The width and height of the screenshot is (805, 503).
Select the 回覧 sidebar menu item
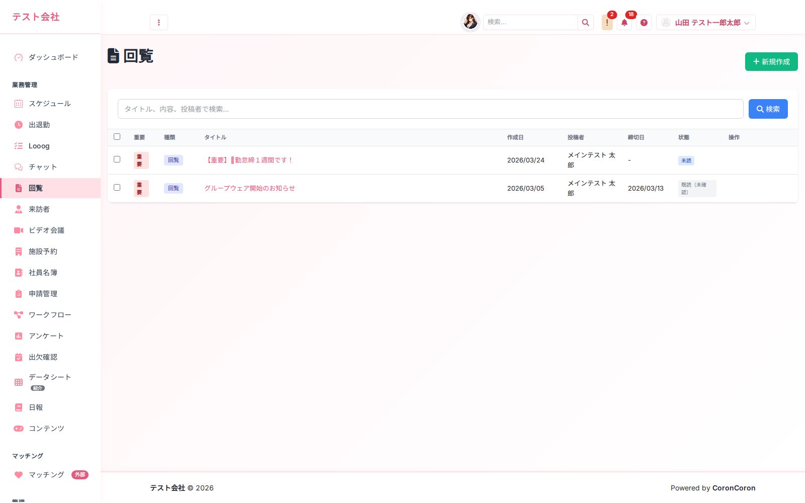(50, 188)
